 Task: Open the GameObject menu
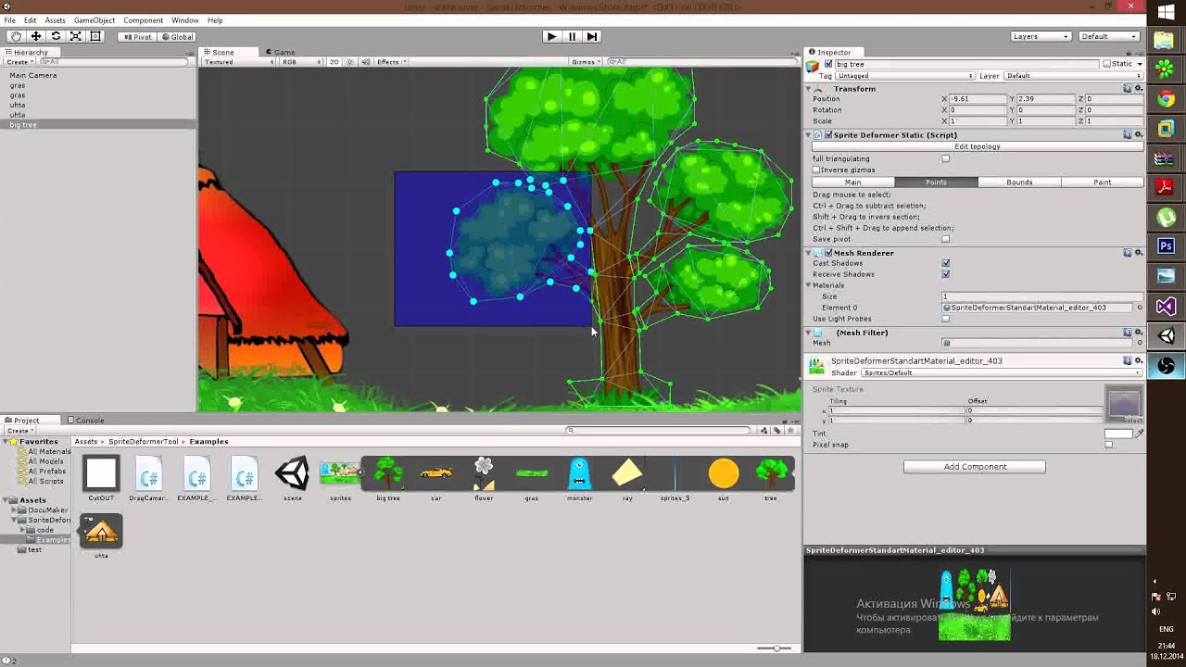[95, 19]
